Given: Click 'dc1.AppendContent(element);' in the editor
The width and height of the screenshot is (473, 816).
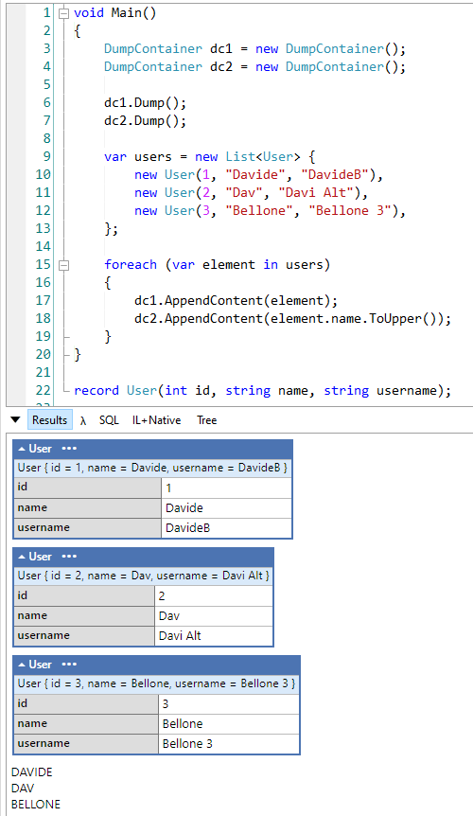Looking at the screenshot, I should (x=236, y=301).
